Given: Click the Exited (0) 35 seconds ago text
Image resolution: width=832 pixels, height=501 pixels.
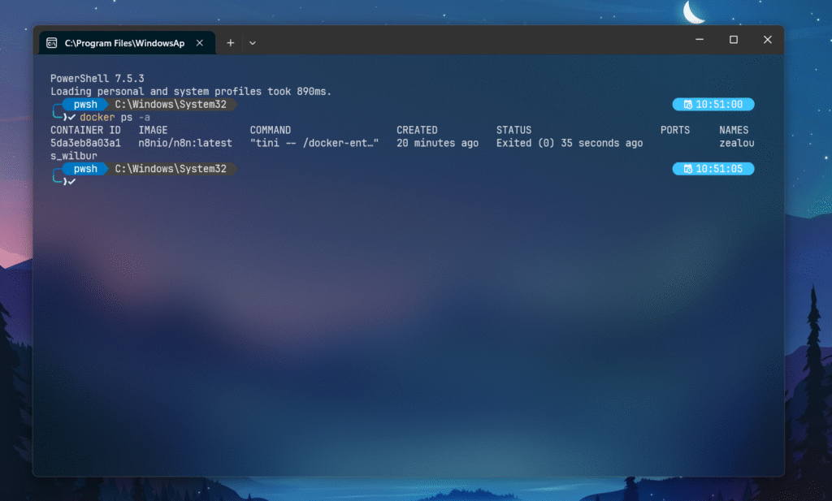Looking at the screenshot, I should pos(569,143).
